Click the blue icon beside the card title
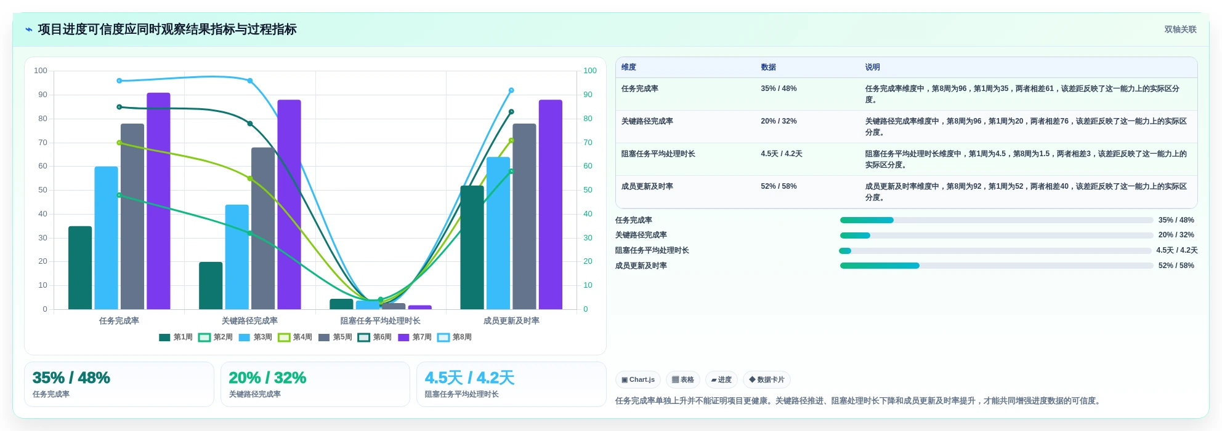The width and height of the screenshot is (1222, 431). click(28, 30)
